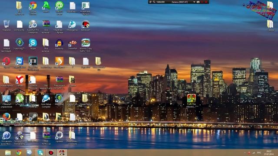Stop recording with the red stop button
This screenshot has height=156, width=278.
coord(206,2)
